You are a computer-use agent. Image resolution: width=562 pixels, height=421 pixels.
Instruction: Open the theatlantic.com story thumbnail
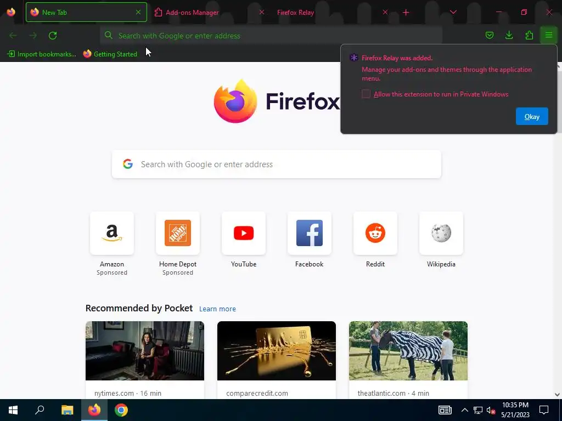point(408,351)
